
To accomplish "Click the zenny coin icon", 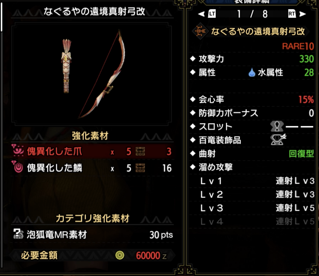I will coord(120,256).
